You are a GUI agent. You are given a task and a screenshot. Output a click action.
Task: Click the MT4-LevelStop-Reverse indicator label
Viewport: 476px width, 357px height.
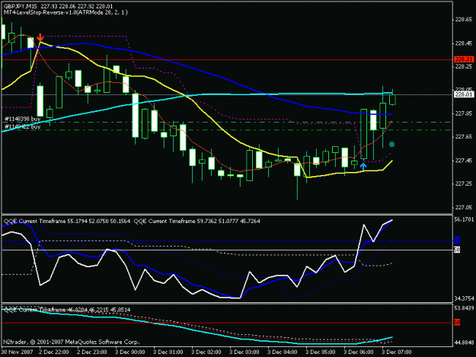65,12
